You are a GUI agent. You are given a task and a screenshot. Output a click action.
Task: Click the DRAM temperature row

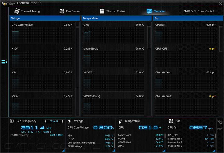point(141,146)
